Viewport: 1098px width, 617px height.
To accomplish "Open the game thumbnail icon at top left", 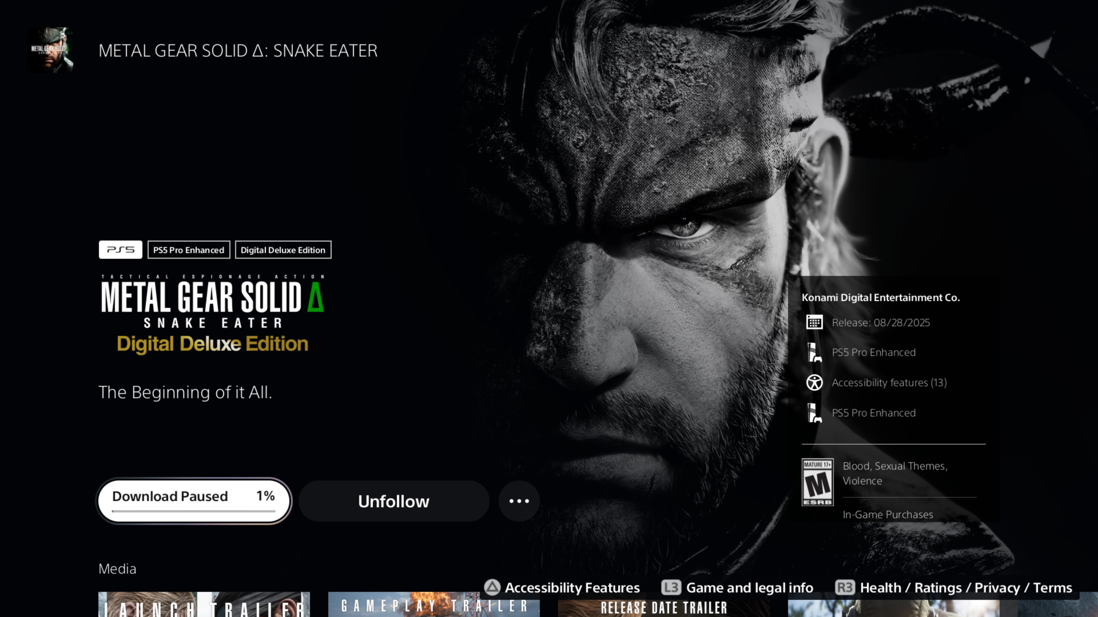I will click(50, 50).
